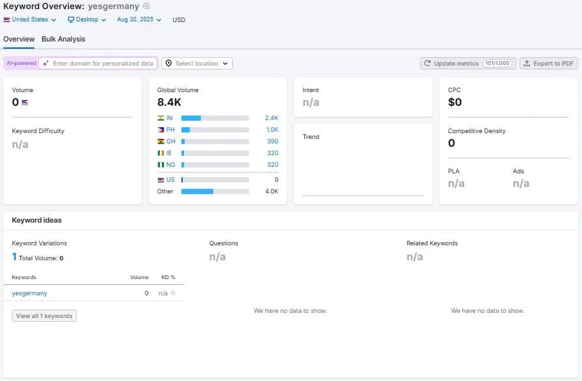Viewport: 582px width, 381px height.
Task: Click the Ireland flag icon
Action: click(x=161, y=153)
